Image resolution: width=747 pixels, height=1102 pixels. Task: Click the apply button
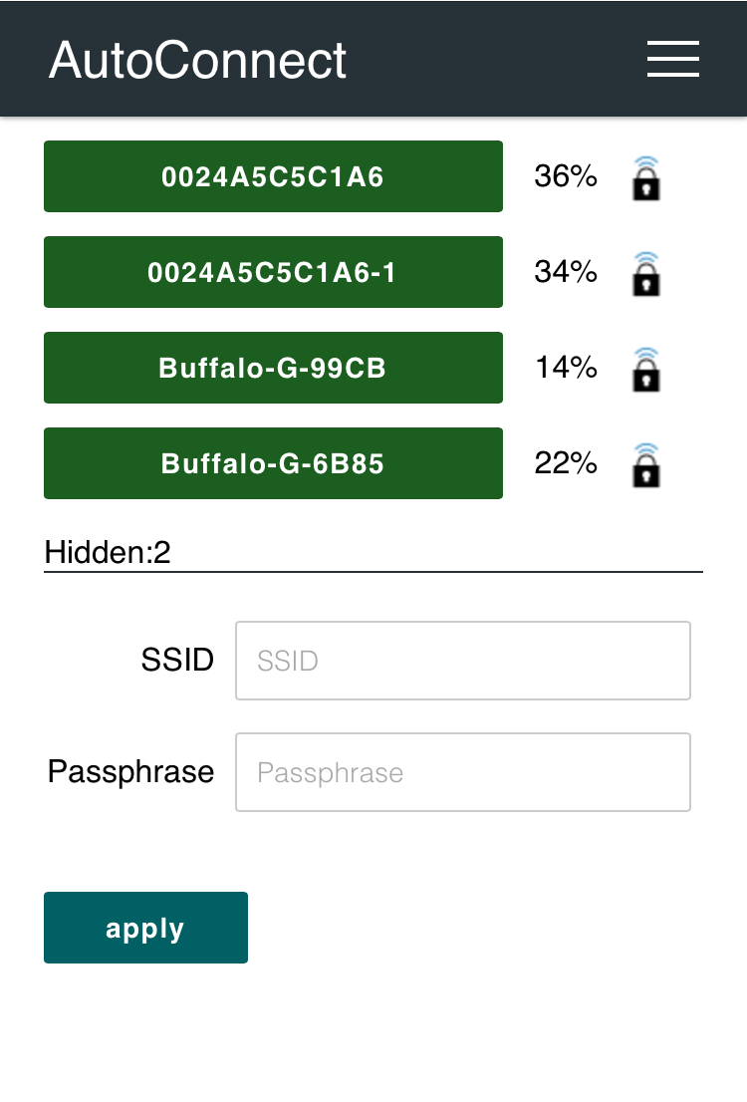(145, 928)
